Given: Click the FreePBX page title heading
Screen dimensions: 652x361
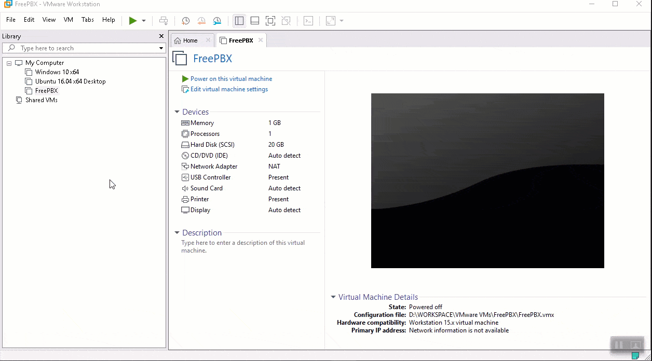Looking at the screenshot, I should click(212, 59).
